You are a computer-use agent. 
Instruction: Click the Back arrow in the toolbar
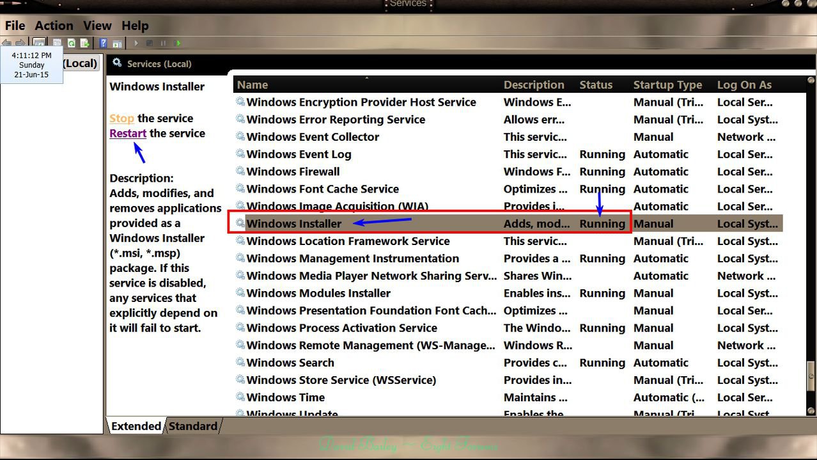(6, 43)
